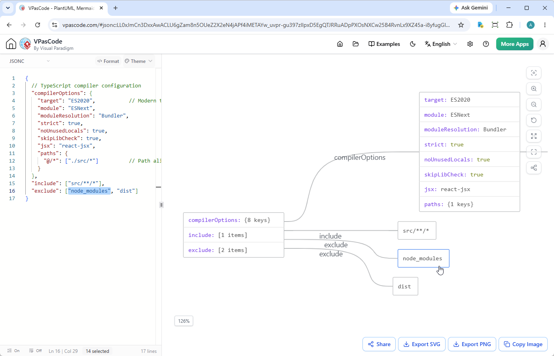
Task: Reload the browser page
Action: (x=38, y=25)
